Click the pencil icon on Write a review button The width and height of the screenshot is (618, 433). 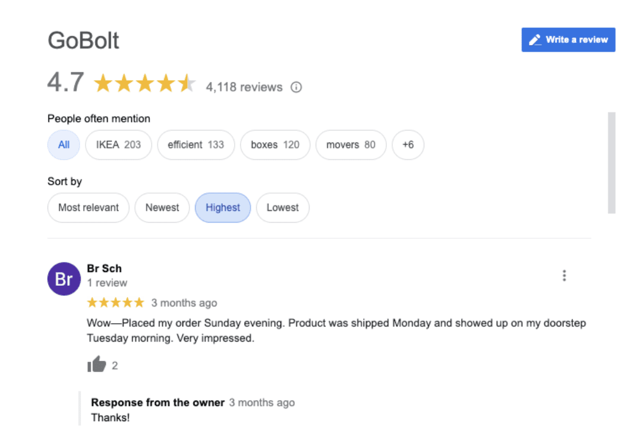[534, 40]
